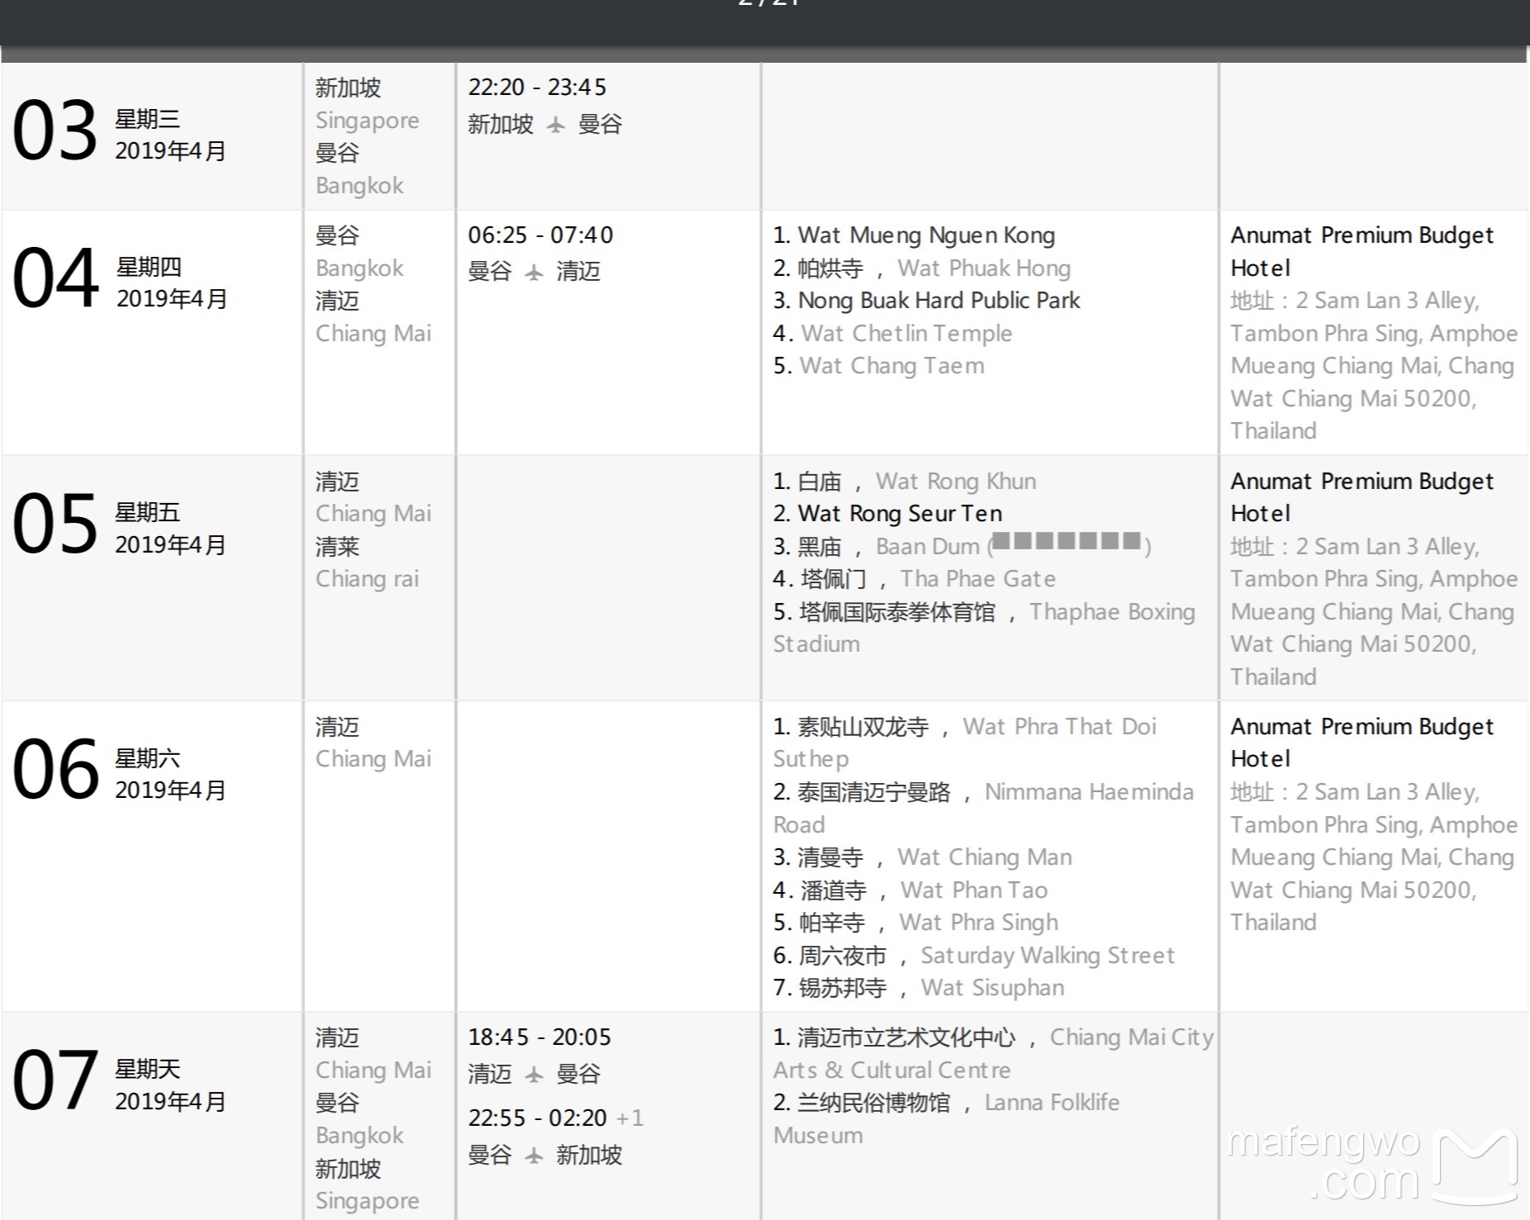Select the 22:20 - 23:45 flight time

click(537, 88)
